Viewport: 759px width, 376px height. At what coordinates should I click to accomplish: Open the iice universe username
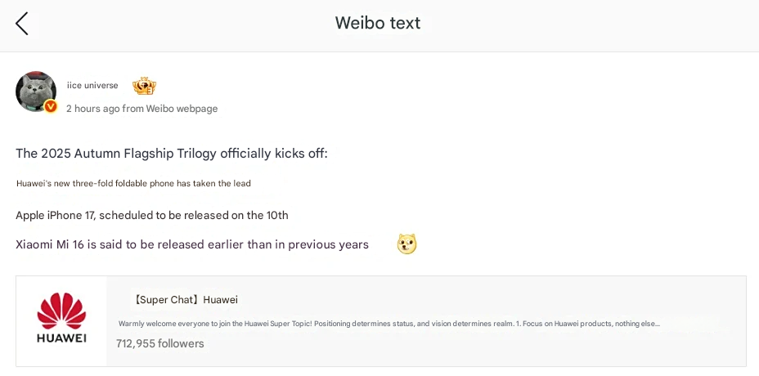[92, 86]
